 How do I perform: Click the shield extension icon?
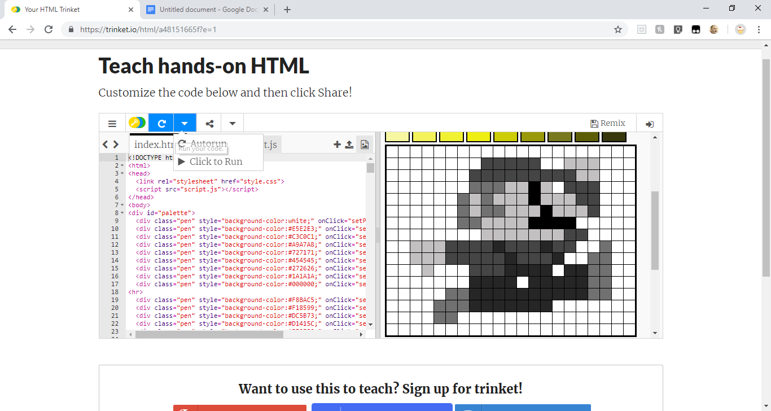[x=642, y=29]
